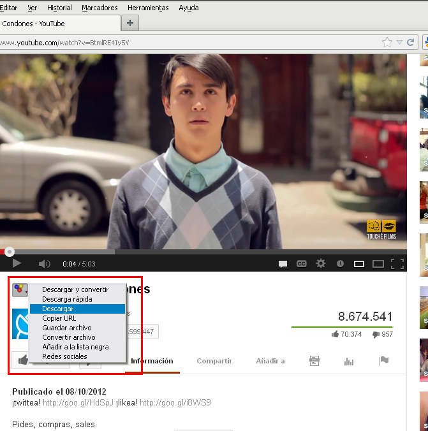The image size is (428, 431).
Task: Click the Touché Films watermark logo
Action: 381,230
